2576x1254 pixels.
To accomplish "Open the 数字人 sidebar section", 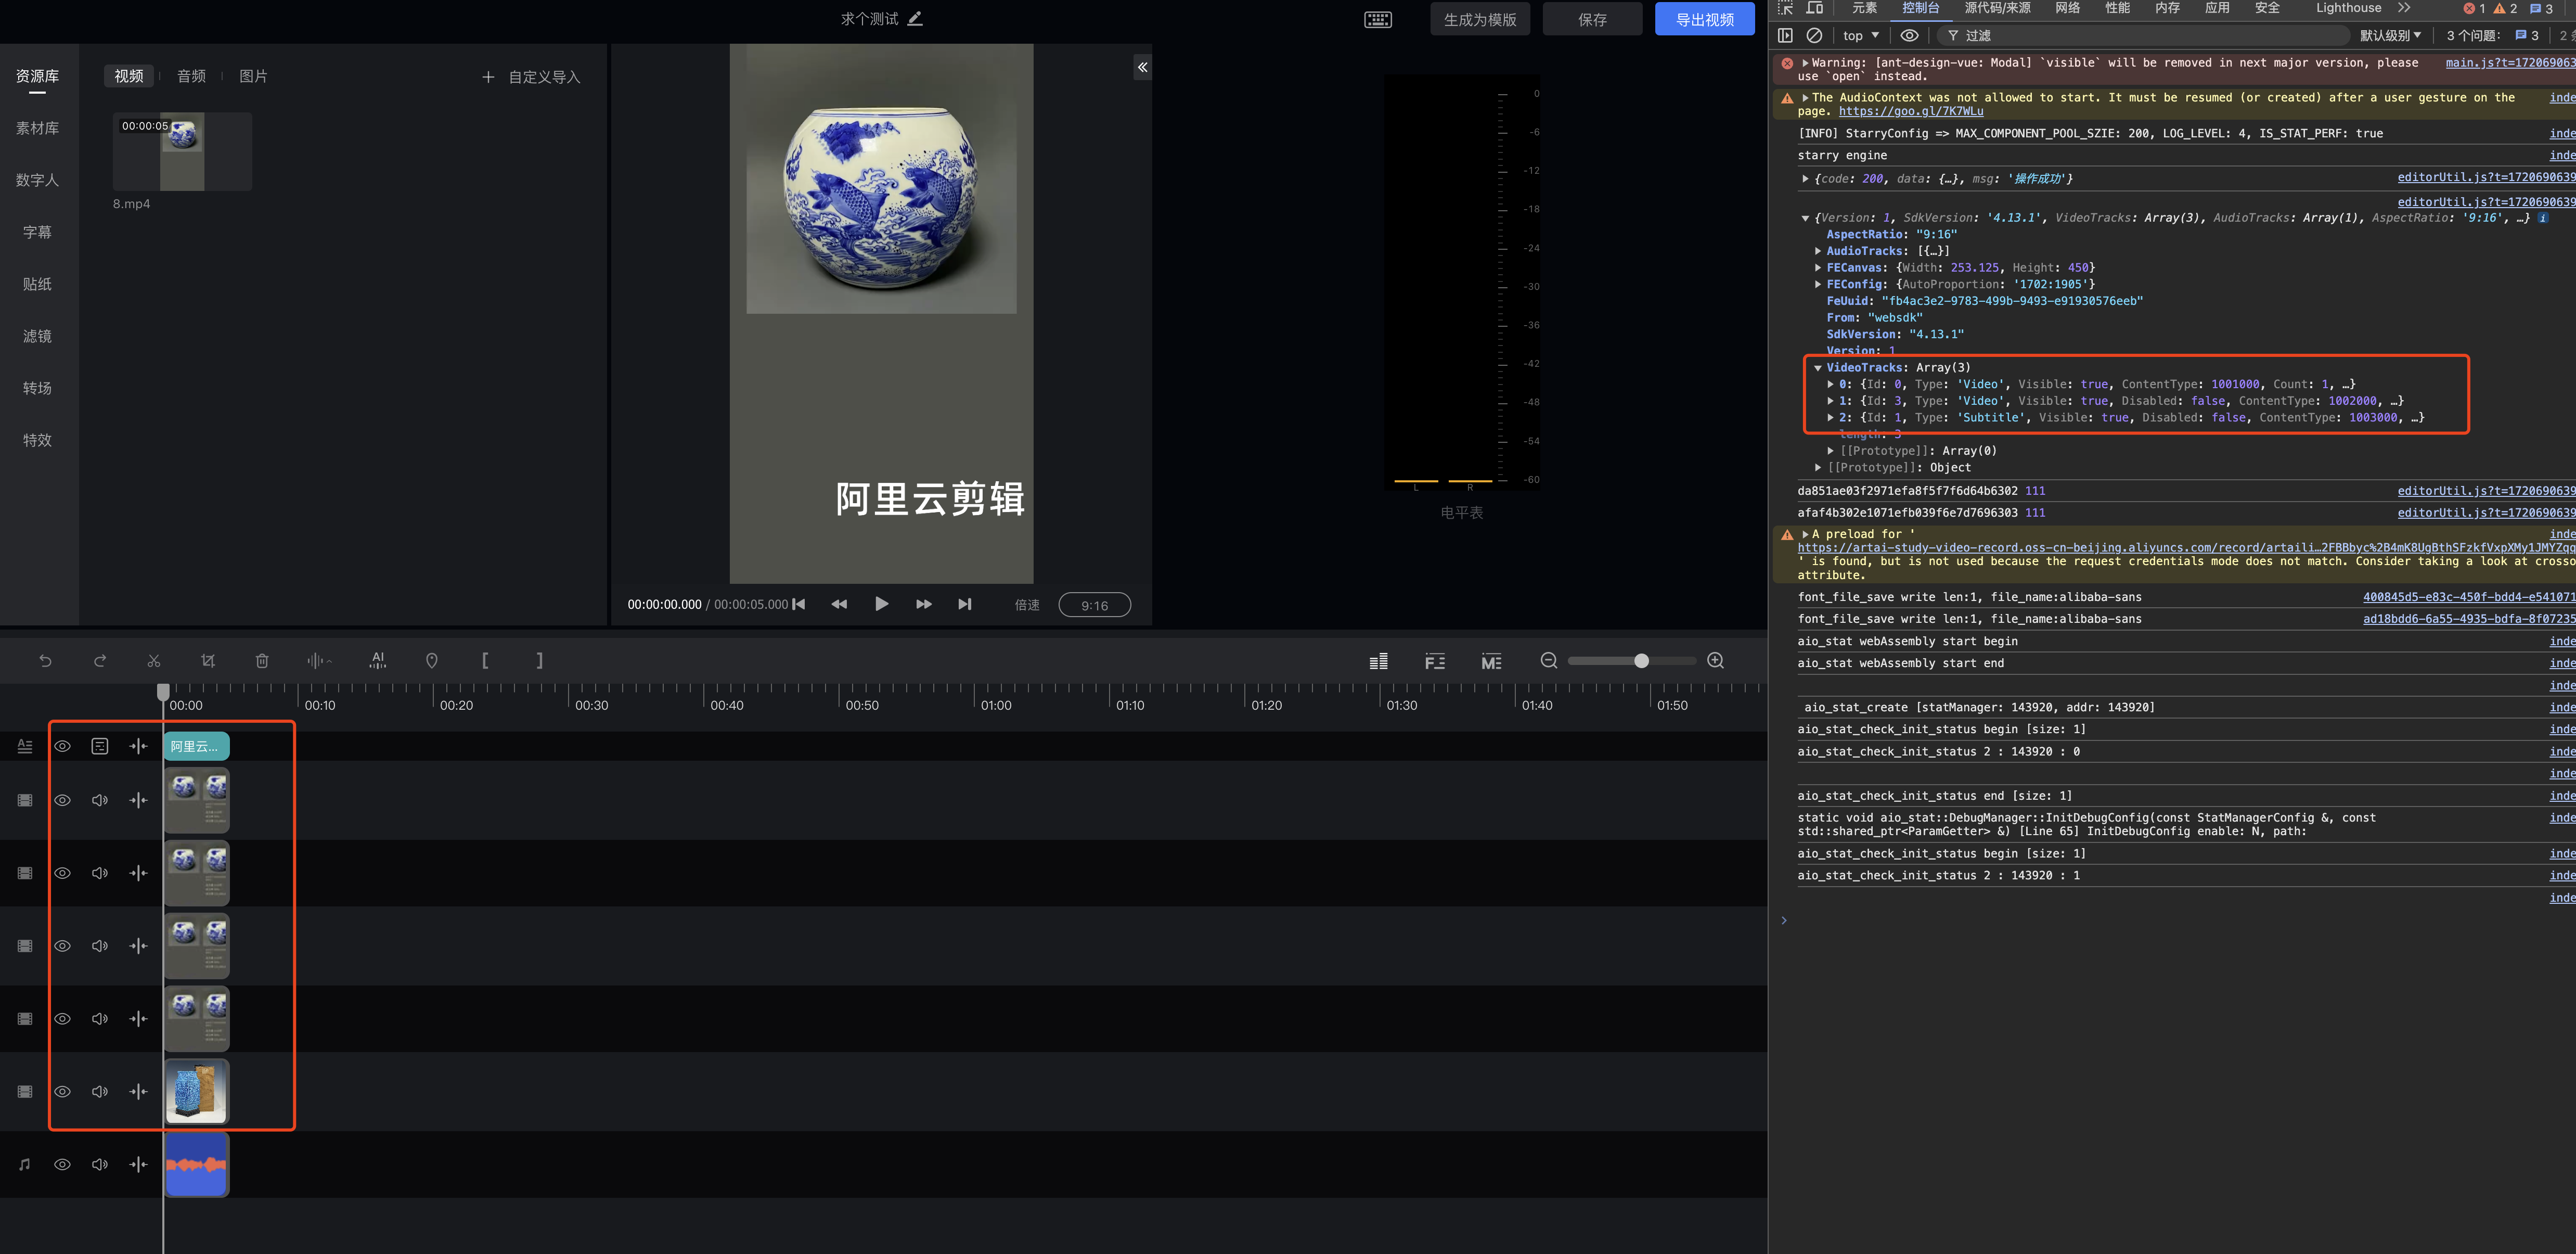I will [37, 180].
